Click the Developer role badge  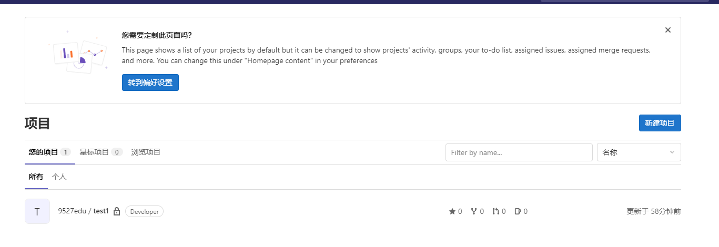pos(144,211)
